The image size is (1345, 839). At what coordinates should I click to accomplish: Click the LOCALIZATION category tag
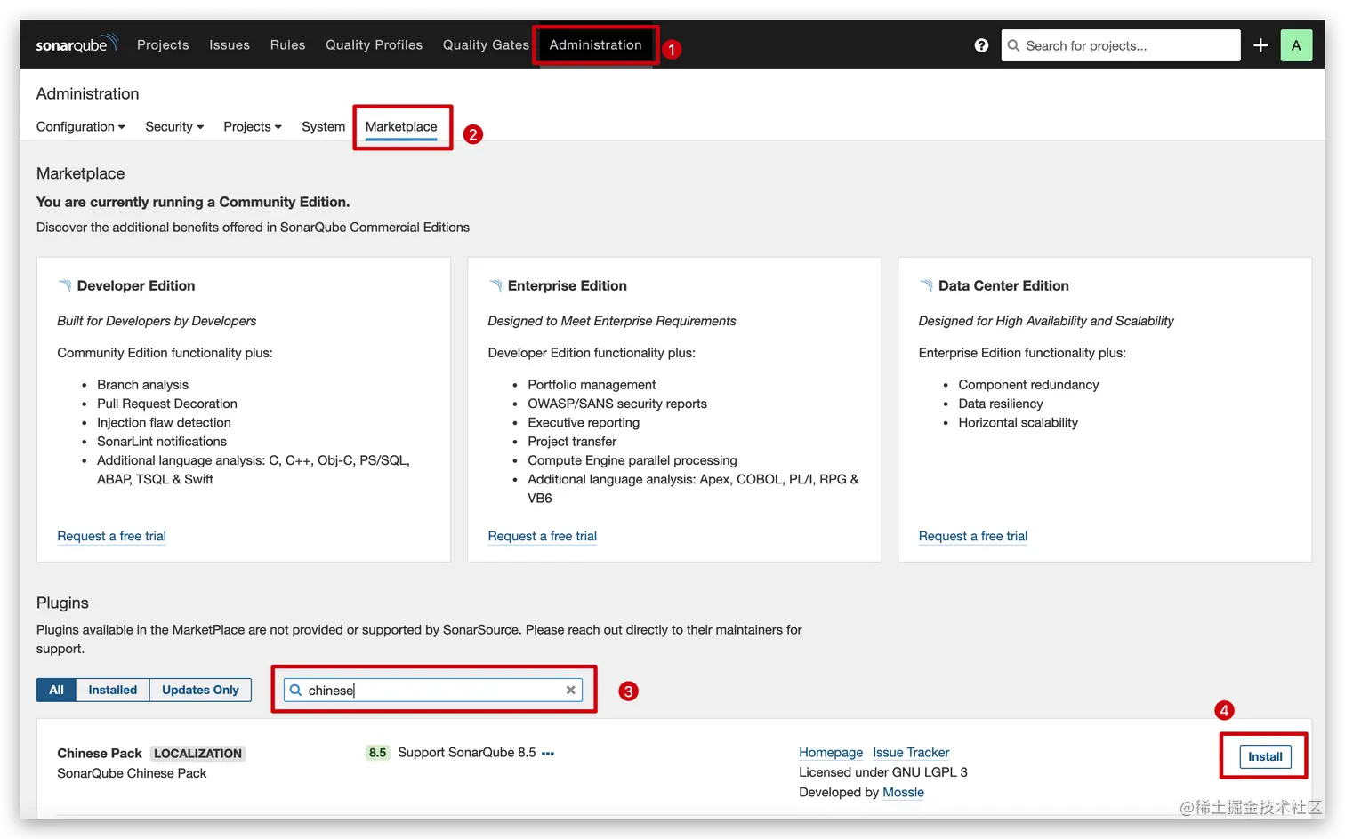tap(197, 754)
